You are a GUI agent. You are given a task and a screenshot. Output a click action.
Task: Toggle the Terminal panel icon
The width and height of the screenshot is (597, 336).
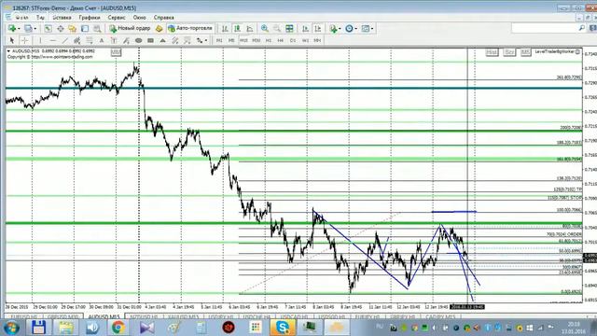tap(85, 29)
